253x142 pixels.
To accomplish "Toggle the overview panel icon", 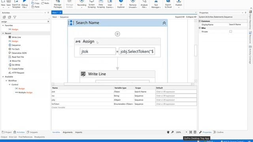I will click(195, 132).
